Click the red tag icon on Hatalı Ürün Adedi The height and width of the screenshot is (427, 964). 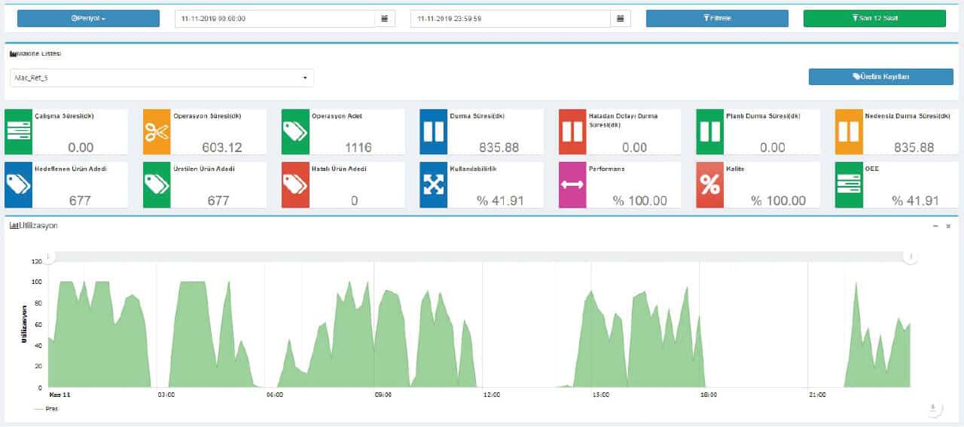tap(296, 185)
